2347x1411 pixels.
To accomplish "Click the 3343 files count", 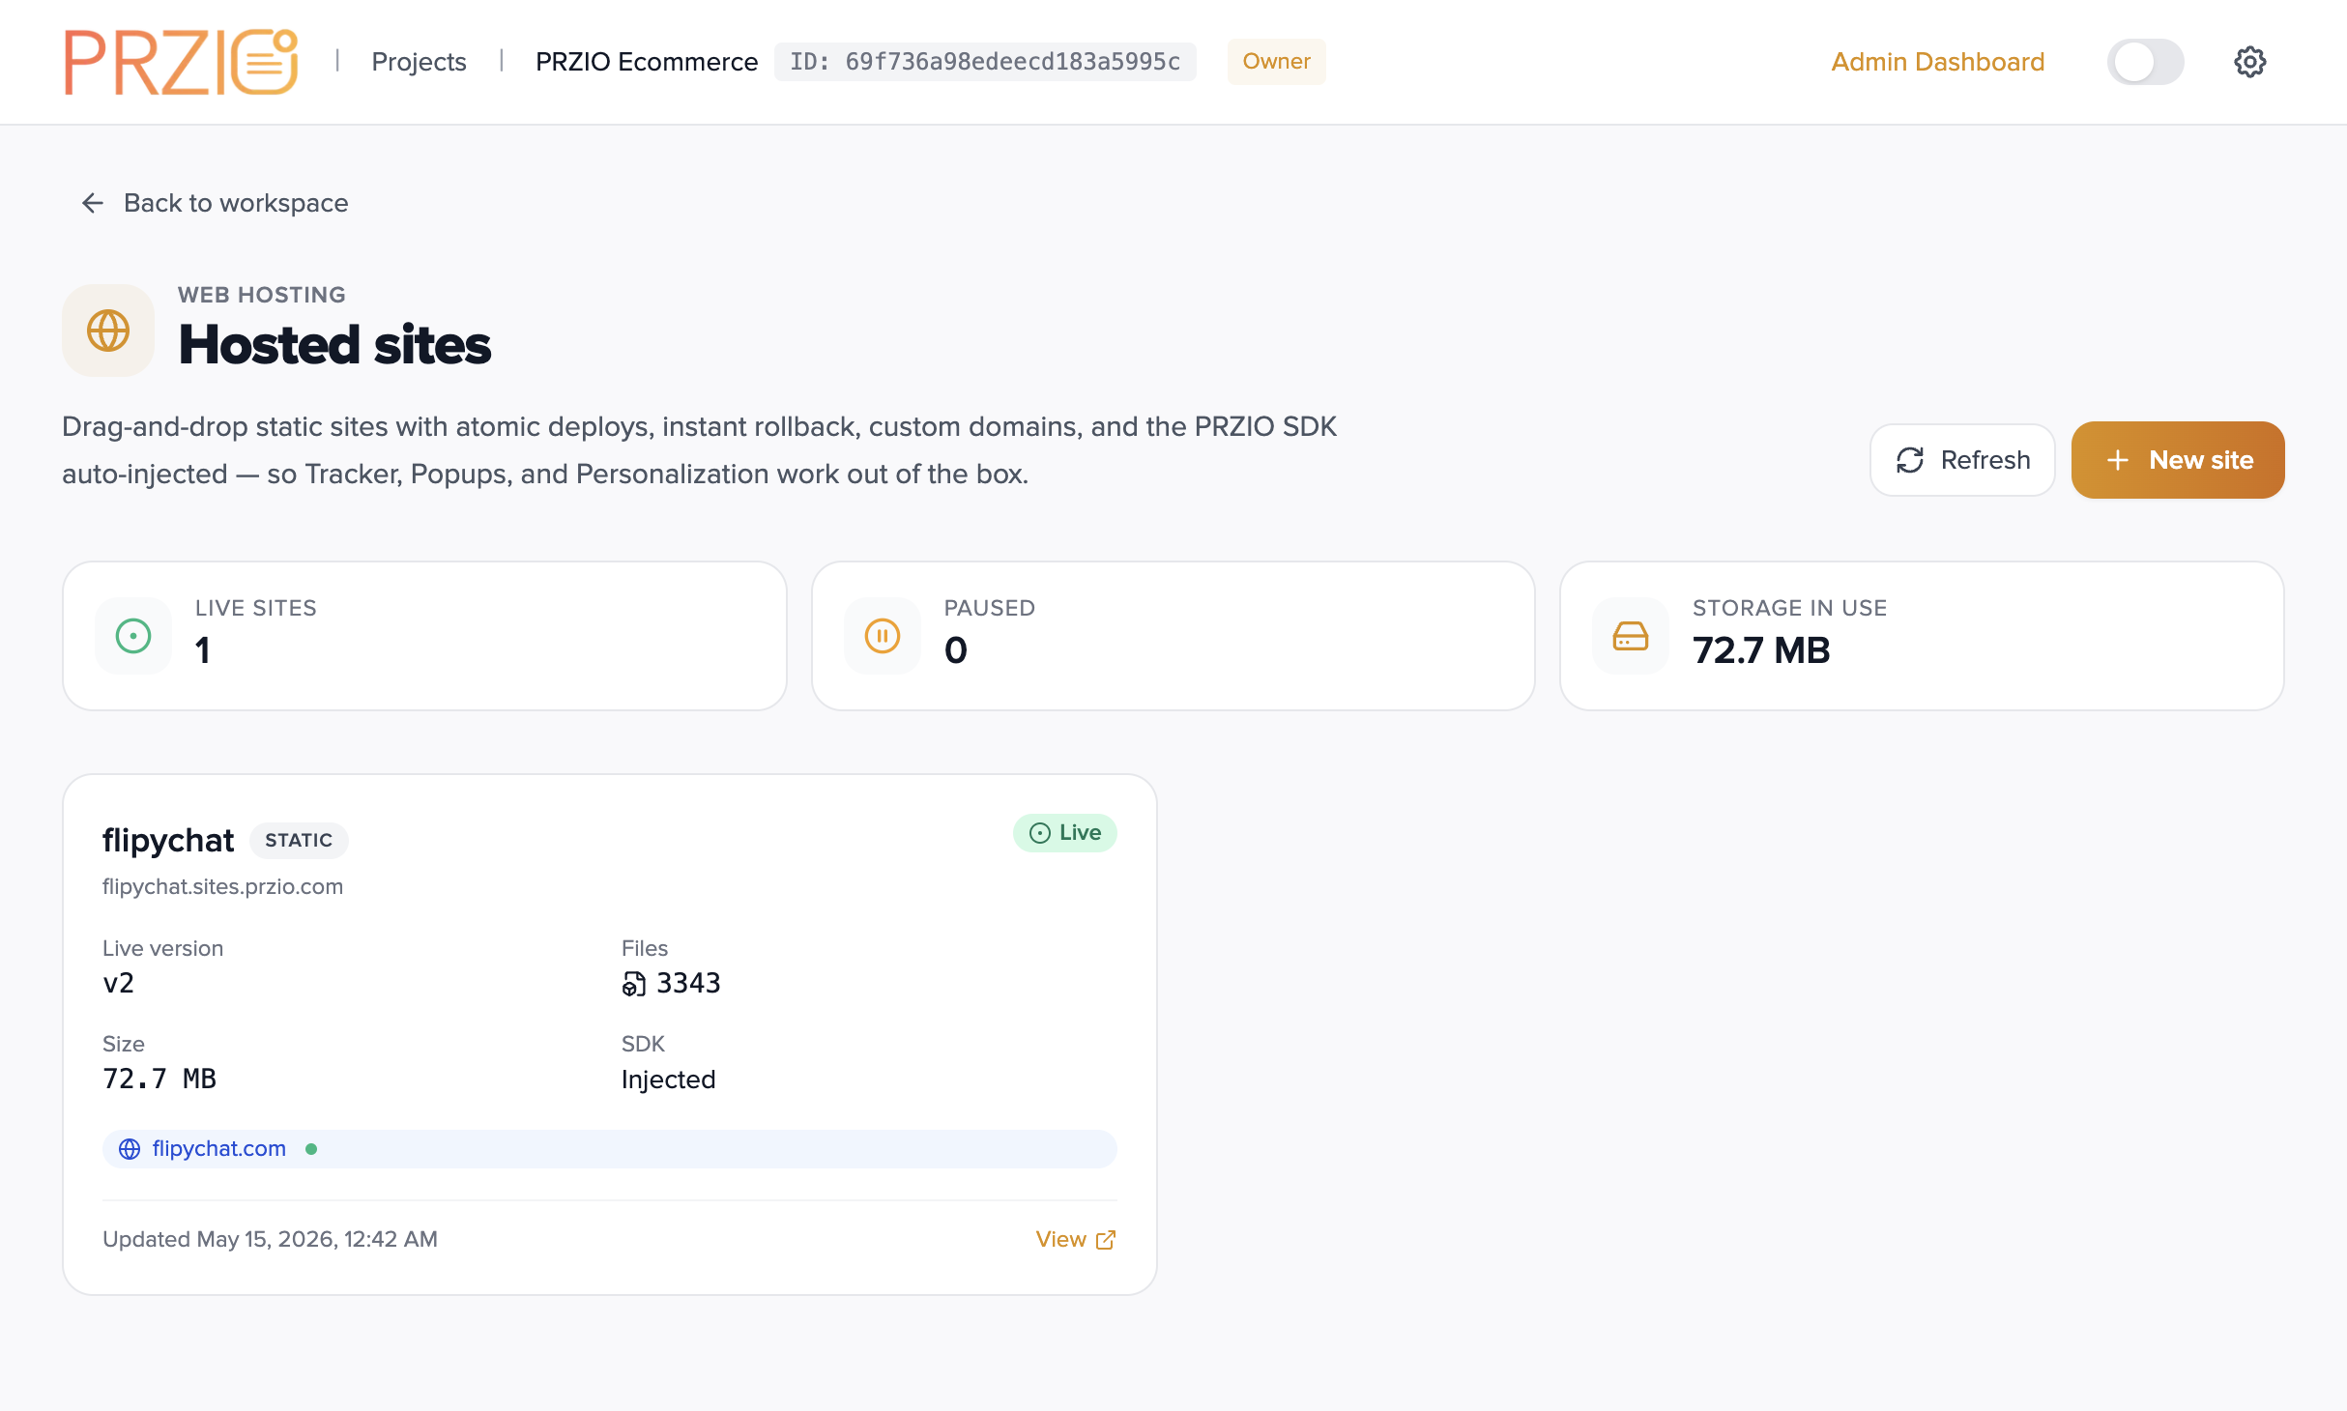I will [x=689, y=984].
